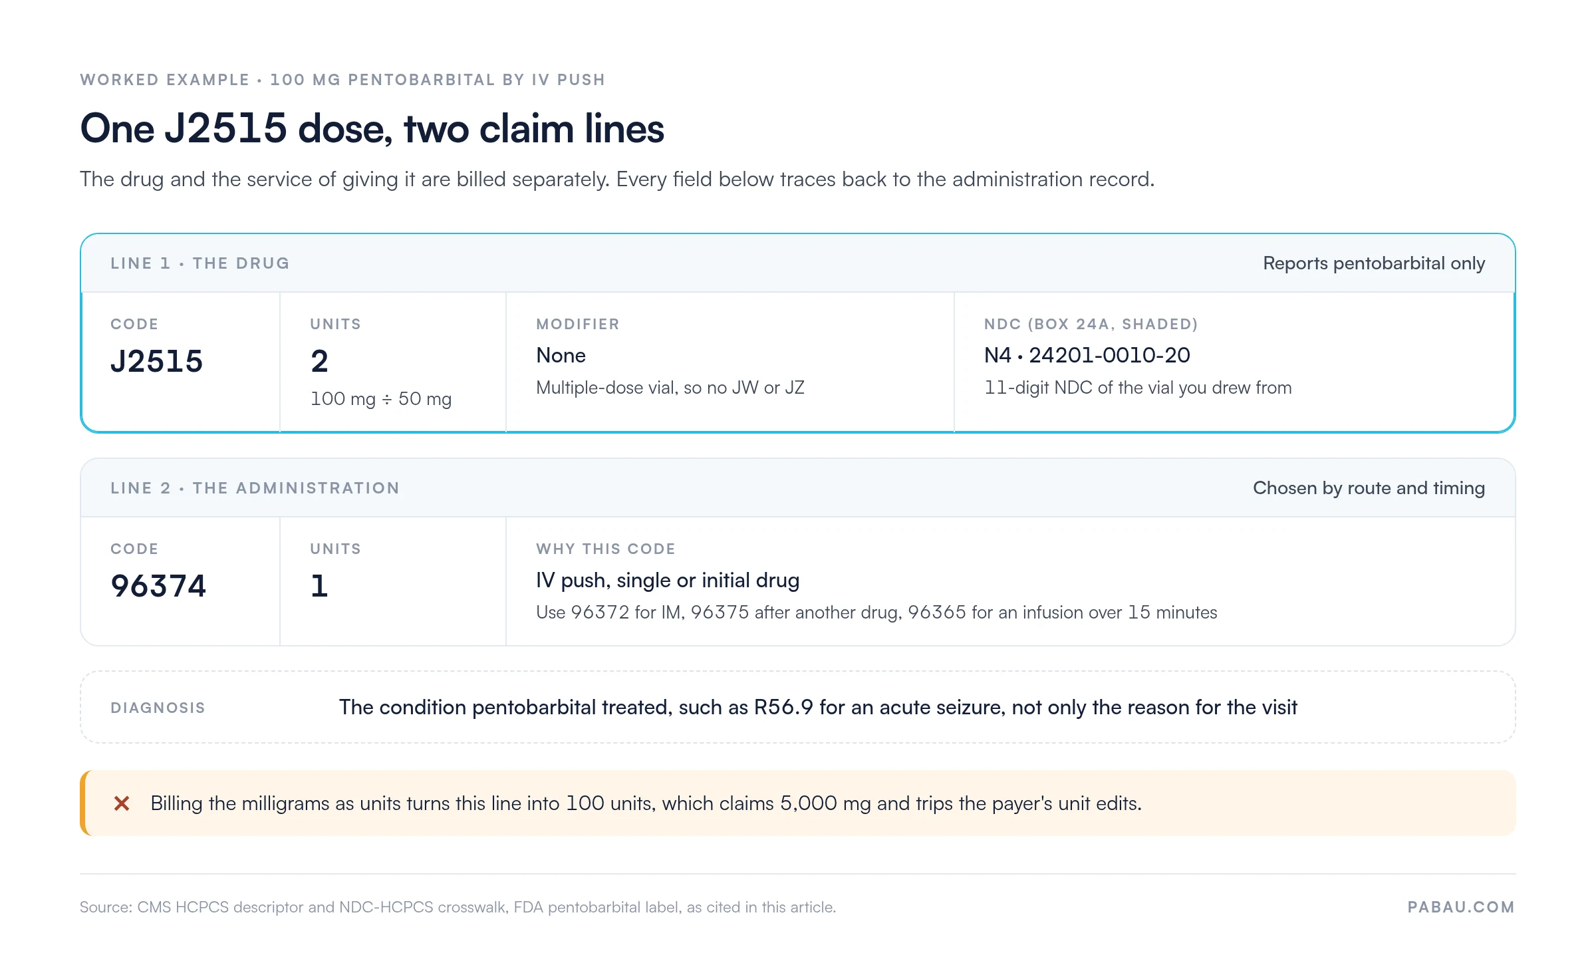
Task: Click the red X warning icon
Action: (122, 803)
